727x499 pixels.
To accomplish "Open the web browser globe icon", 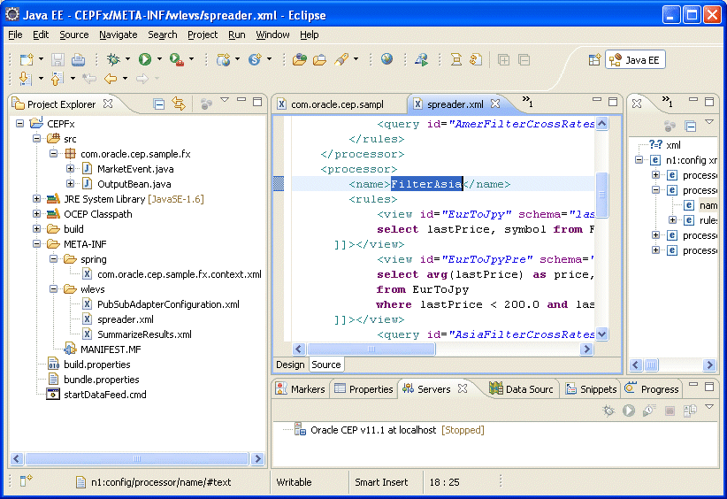I will (386, 59).
